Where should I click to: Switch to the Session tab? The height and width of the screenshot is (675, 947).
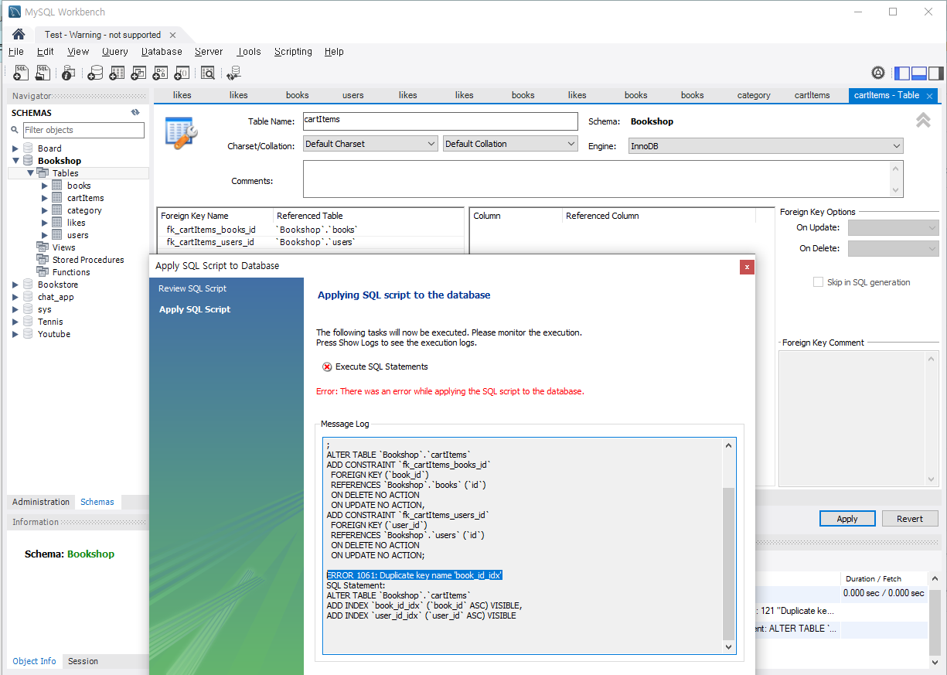tap(83, 661)
